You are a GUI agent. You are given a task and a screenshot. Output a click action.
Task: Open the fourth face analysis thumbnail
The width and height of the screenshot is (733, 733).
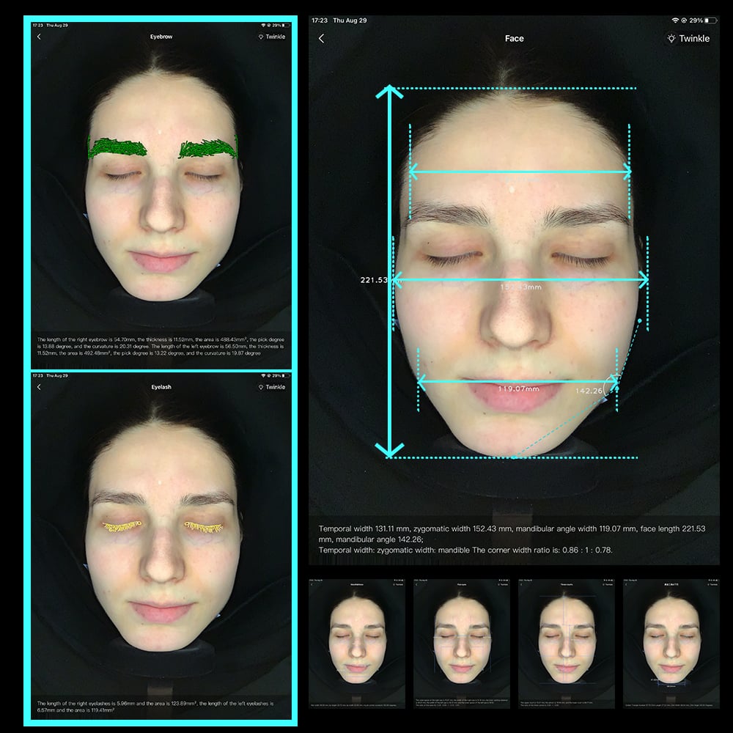pos(671,644)
